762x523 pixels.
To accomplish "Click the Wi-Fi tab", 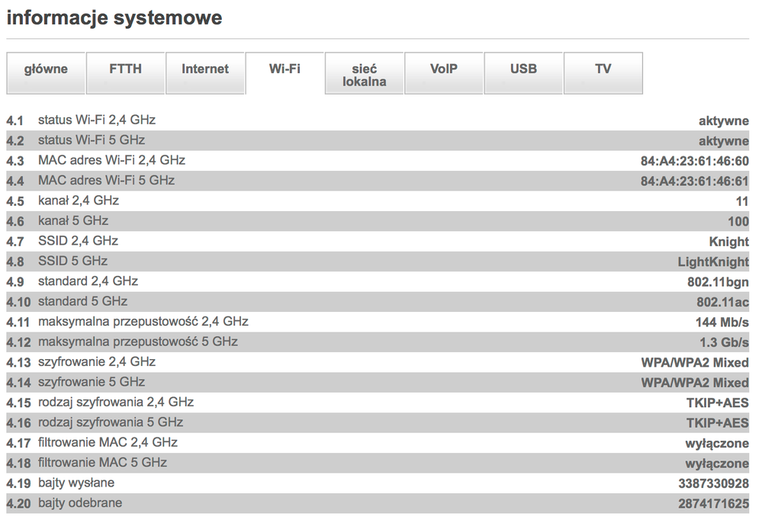I will [x=285, y=70].
